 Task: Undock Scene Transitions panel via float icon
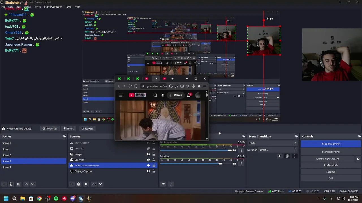296,136
